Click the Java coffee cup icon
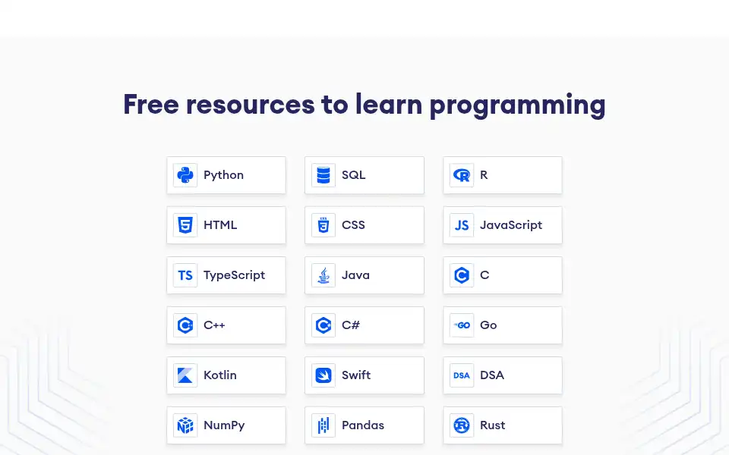729x455 pixels. [323, 275]
